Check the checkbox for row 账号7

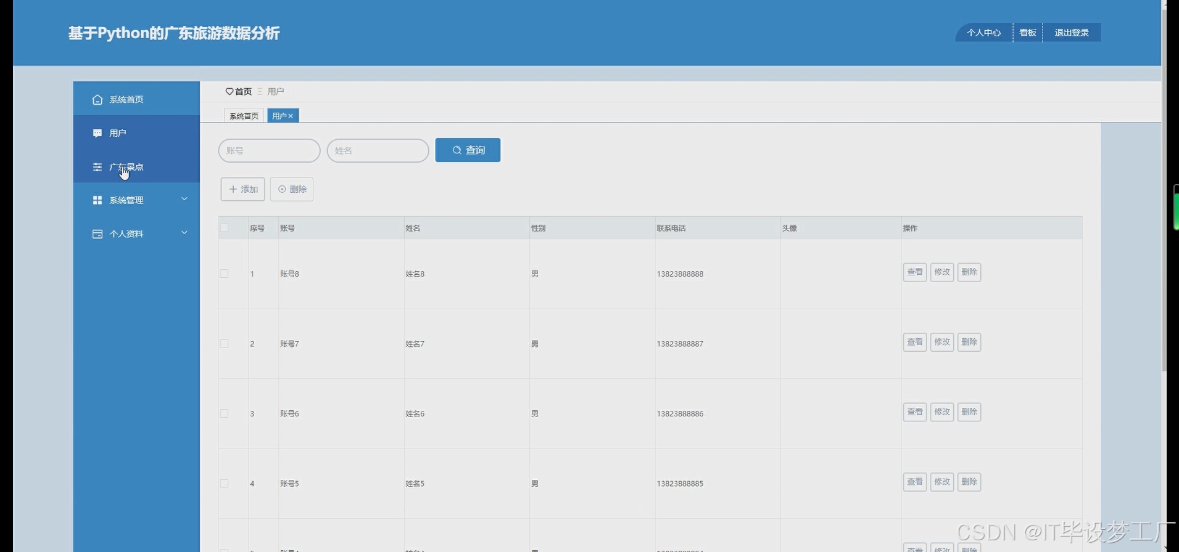pos(224,344)
